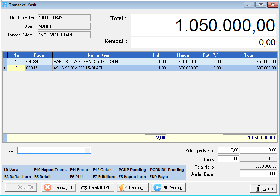The width and height of the screenshot is (280, 196).
Task: Click the Total Netto field
Action: click(259, 166)
